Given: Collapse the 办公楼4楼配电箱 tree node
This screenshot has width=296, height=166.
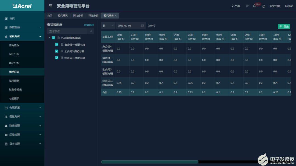Looking at the screenshot, I should tap(49, 38).
